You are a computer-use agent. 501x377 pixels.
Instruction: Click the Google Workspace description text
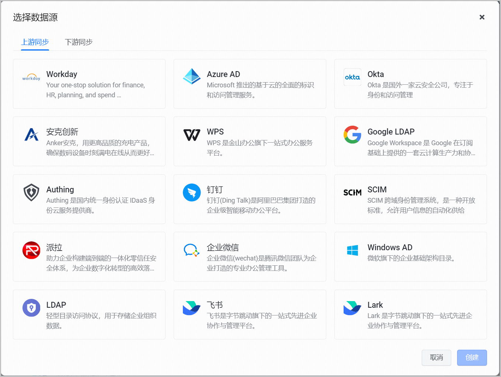(421, 148)
